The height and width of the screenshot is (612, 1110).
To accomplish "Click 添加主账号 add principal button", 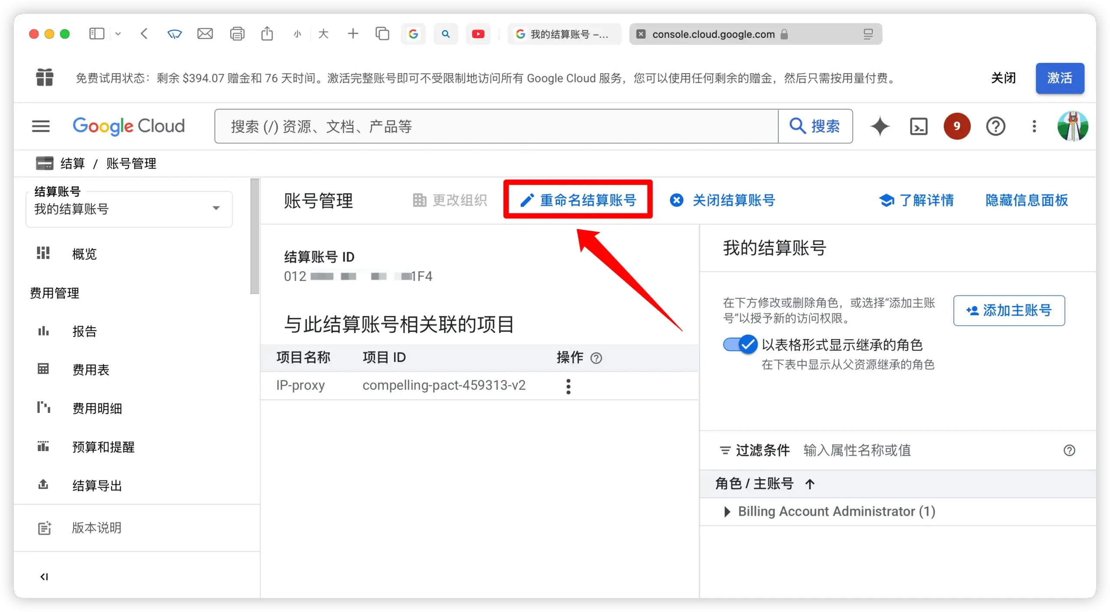I will point(1009,310).
